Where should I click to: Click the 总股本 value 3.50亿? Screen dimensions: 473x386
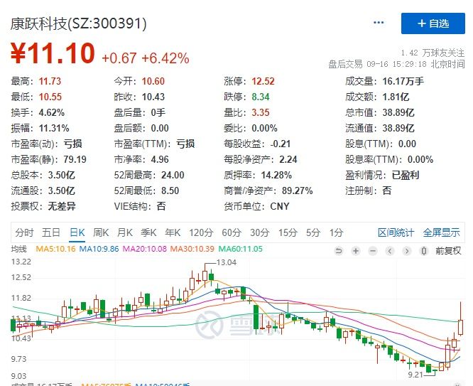(62, 175)
